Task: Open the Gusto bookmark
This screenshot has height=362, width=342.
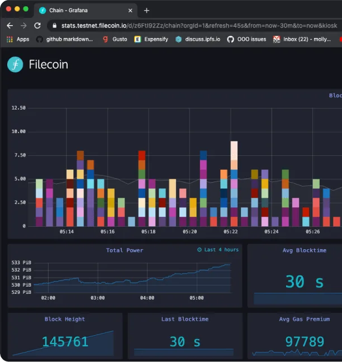Action: 115,39
